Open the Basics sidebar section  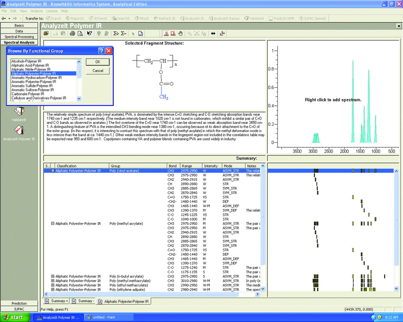[x=19, y=26]
